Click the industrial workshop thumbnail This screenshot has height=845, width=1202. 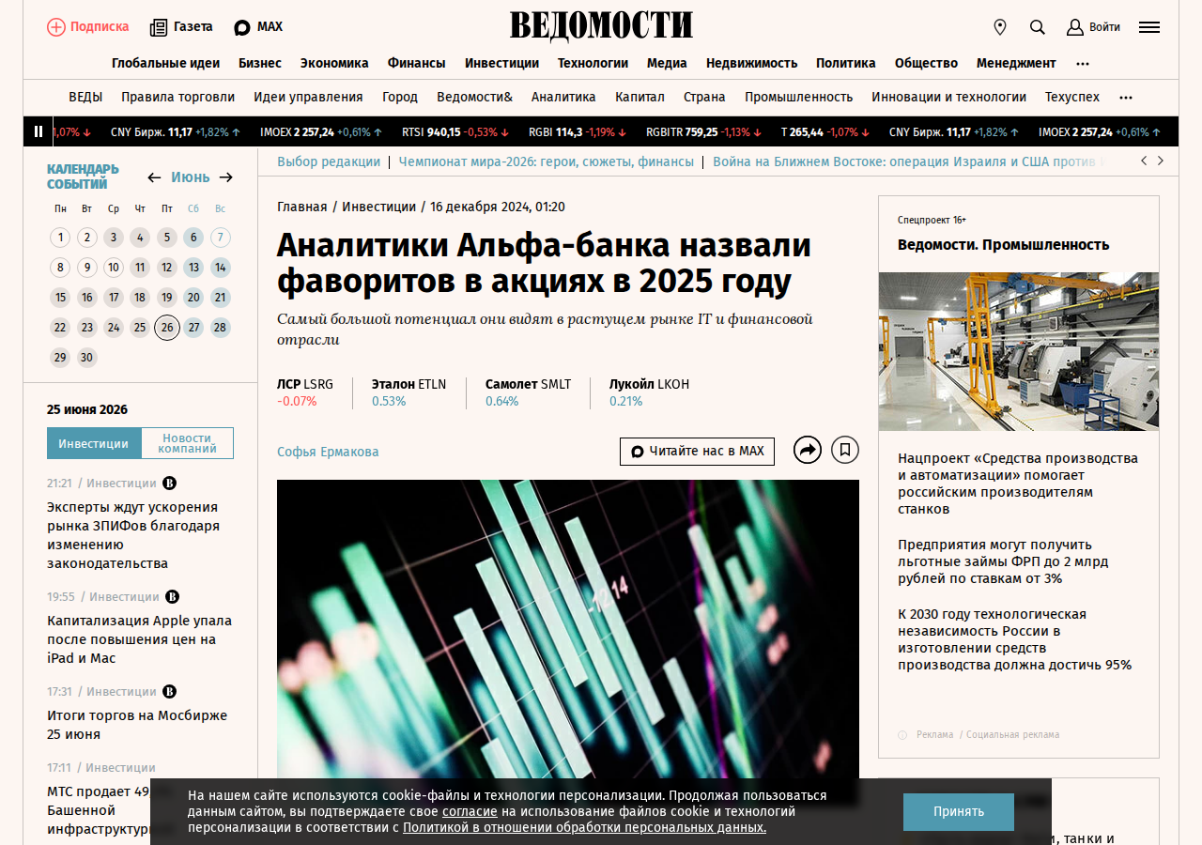(x=1019, y=351)
